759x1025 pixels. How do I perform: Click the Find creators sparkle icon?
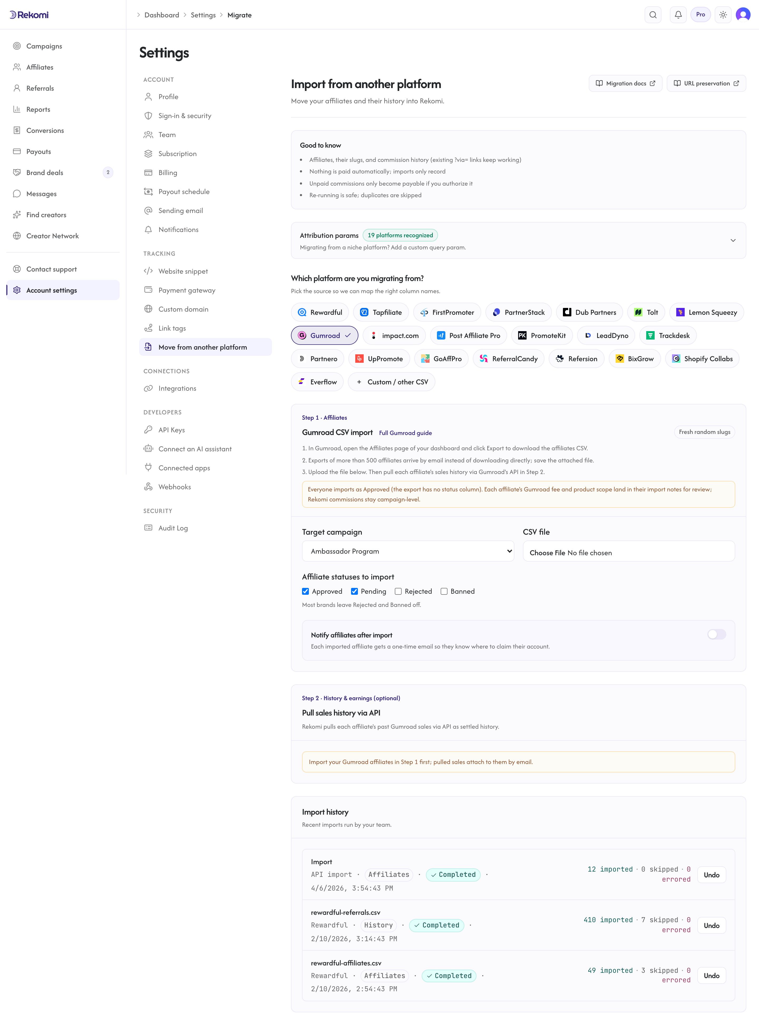pos(17,215)
